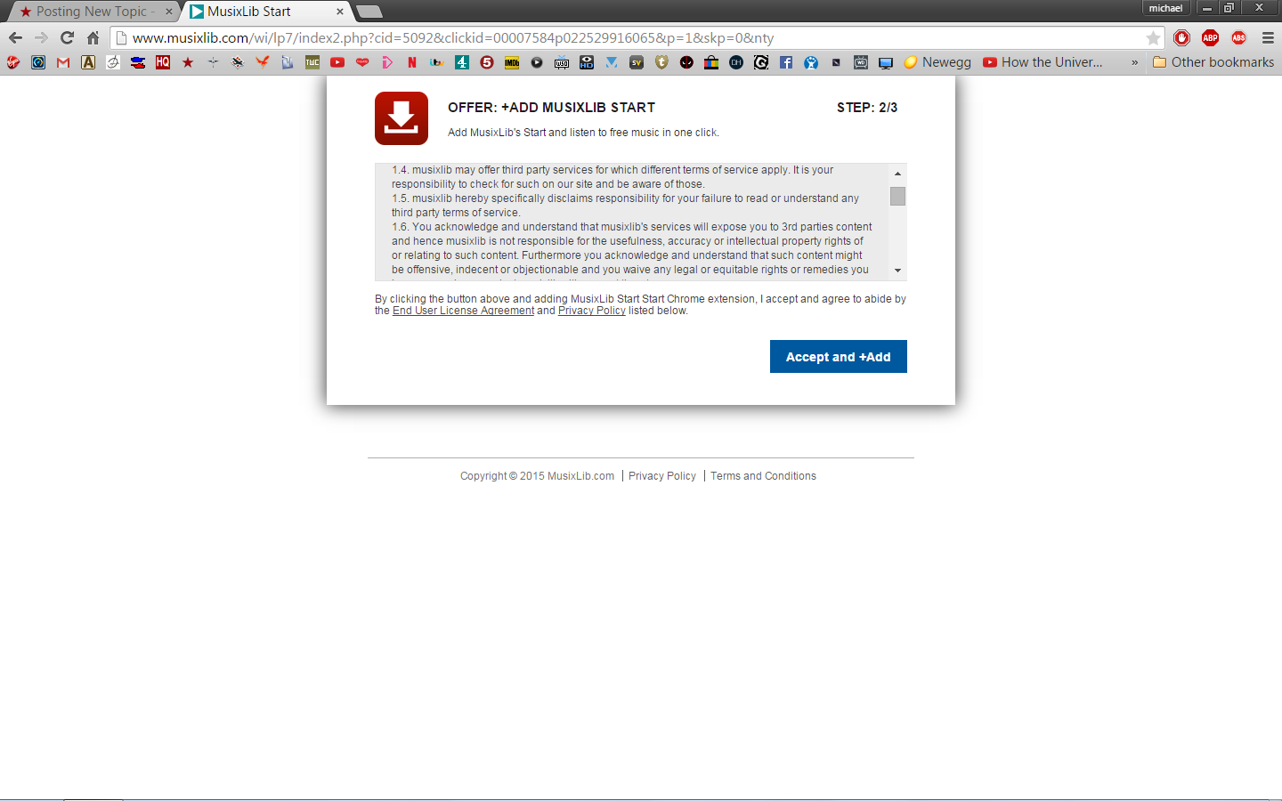The image size is (1282, 801).
Task: Open the ITV bookmark icon
Action: tap(437, 62)
